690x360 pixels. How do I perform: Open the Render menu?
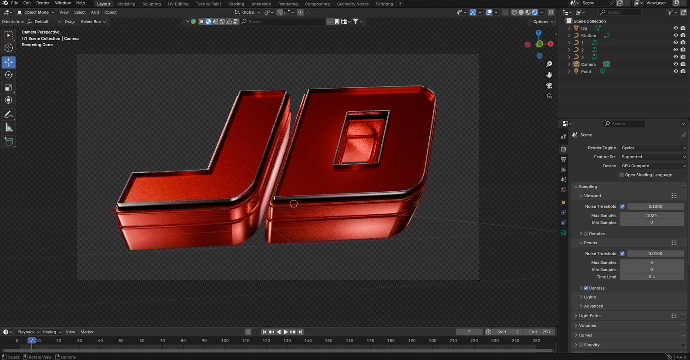[x=43, y=3]
